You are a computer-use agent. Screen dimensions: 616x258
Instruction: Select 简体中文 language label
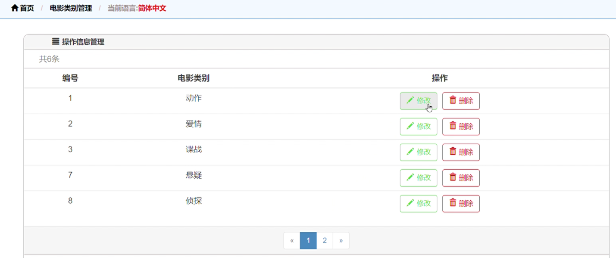[152, 8]
